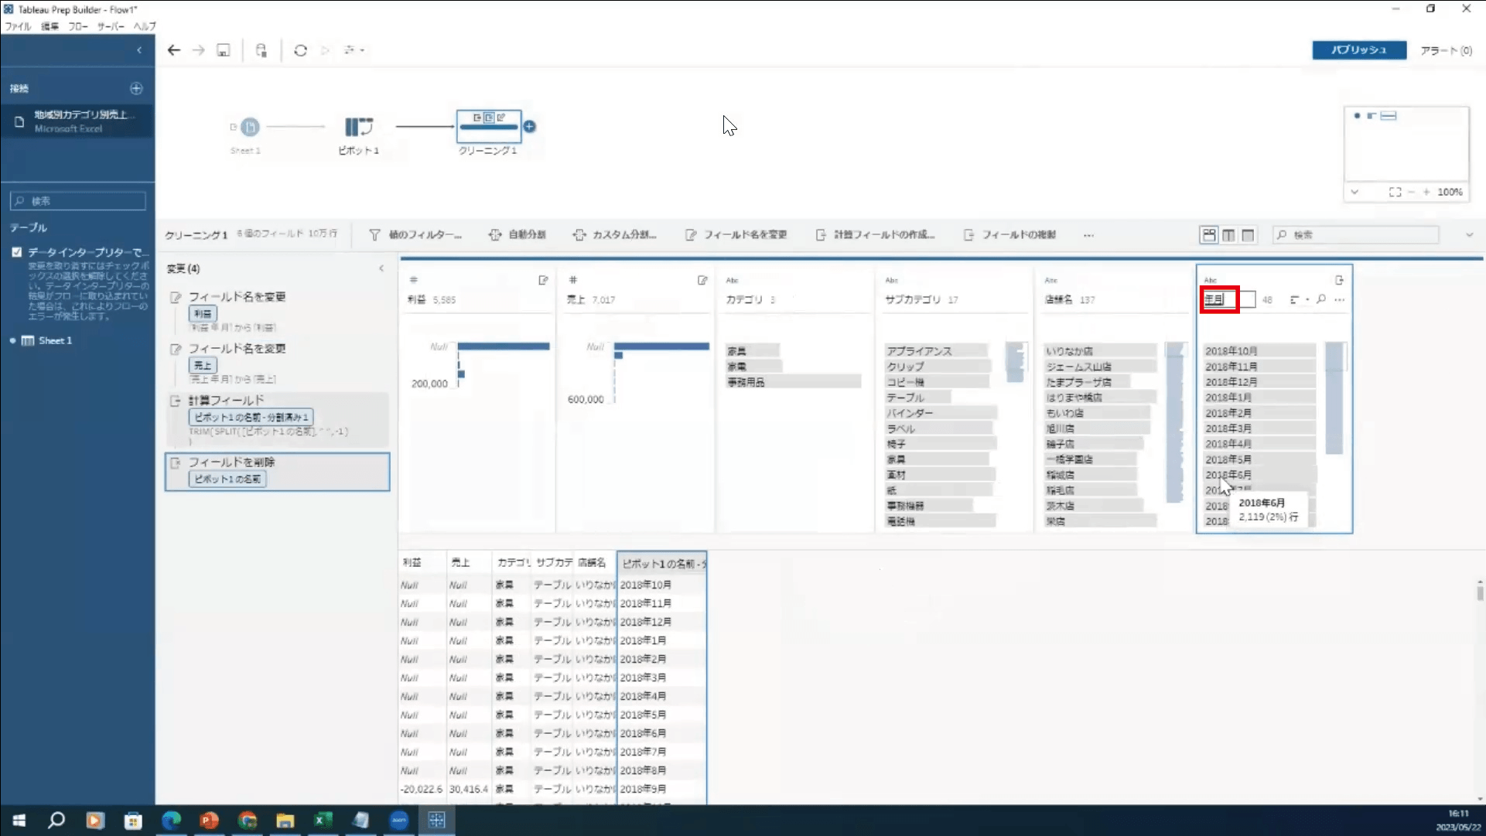Click the edit icon on the 売上 field card
This screenshot has height=836, width=1486.
click(x=702, y=280)
